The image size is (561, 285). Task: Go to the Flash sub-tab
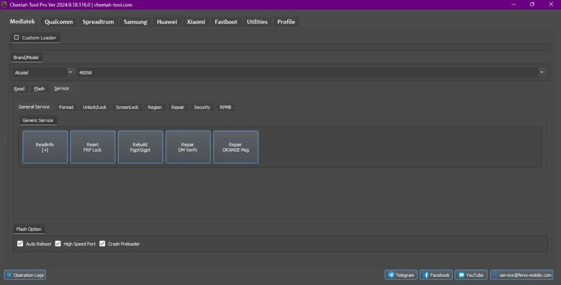tap(39, 89)
